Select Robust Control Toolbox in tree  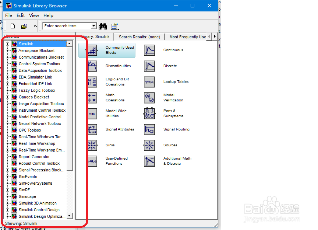39,163
